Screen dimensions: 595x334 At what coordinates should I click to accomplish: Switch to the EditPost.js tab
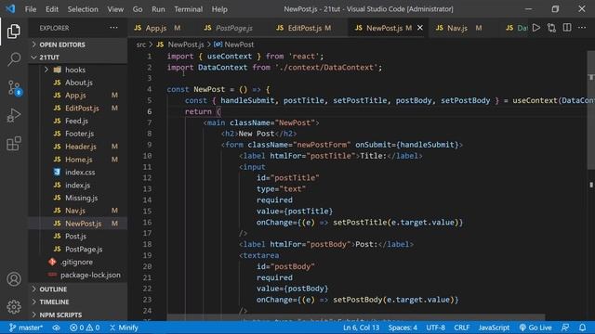tap(310, 28)
